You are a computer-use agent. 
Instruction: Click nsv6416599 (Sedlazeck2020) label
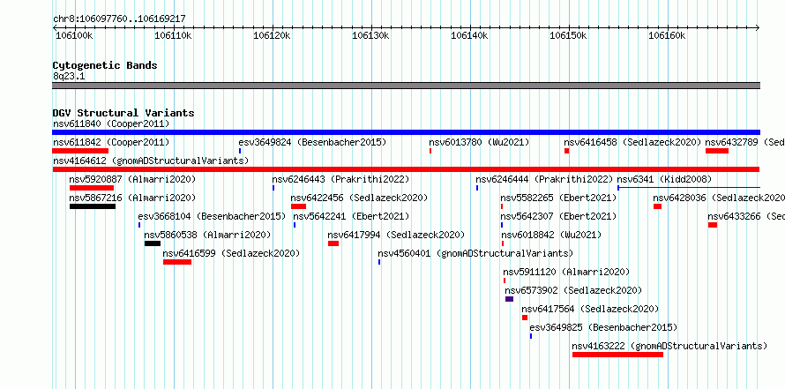231,253
